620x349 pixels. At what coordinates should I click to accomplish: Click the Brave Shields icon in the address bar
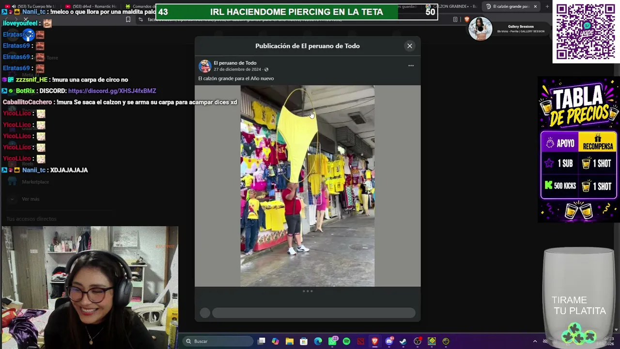point(466,19)
